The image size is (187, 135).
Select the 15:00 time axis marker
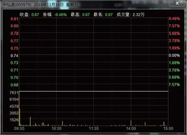pos(168,129)
